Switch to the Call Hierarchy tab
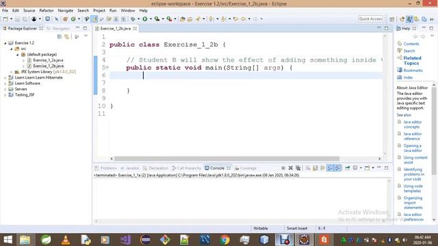This screenshot has height=246, width=438. 186,168
